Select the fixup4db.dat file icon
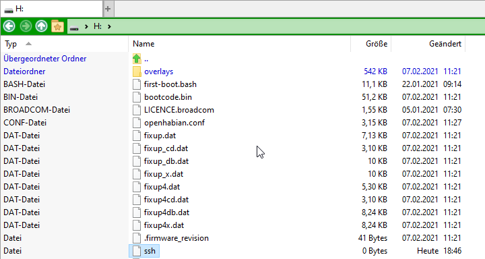The height and width of the screenshot is (259, 485). [137, 212]
